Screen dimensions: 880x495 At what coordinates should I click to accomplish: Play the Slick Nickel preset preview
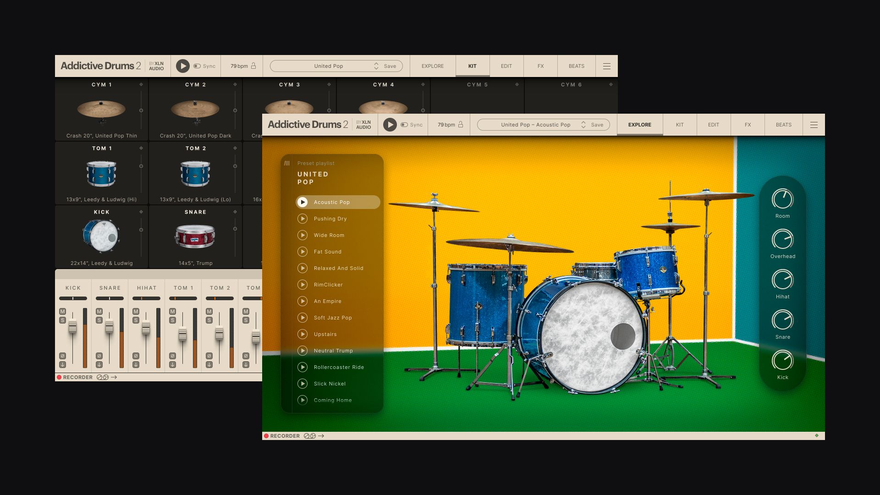(302, 384)
